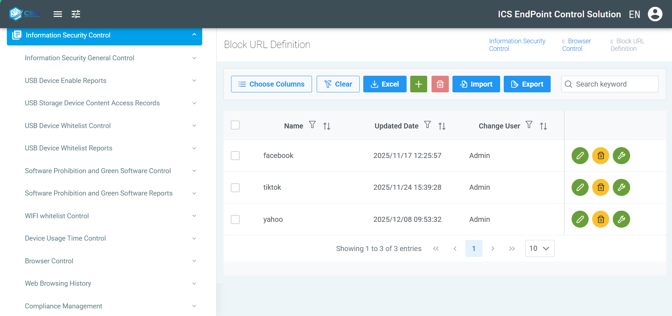The height and width of the screenshot is (316, 672).
Task: Open the page size dropdown showing 10
Action: click(x=539, y=248)
